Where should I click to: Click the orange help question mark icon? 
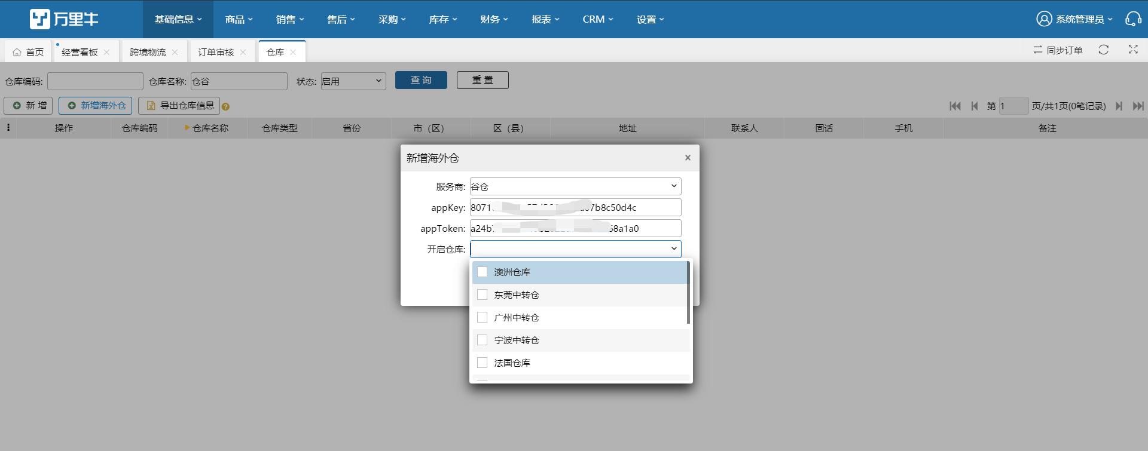225,107
